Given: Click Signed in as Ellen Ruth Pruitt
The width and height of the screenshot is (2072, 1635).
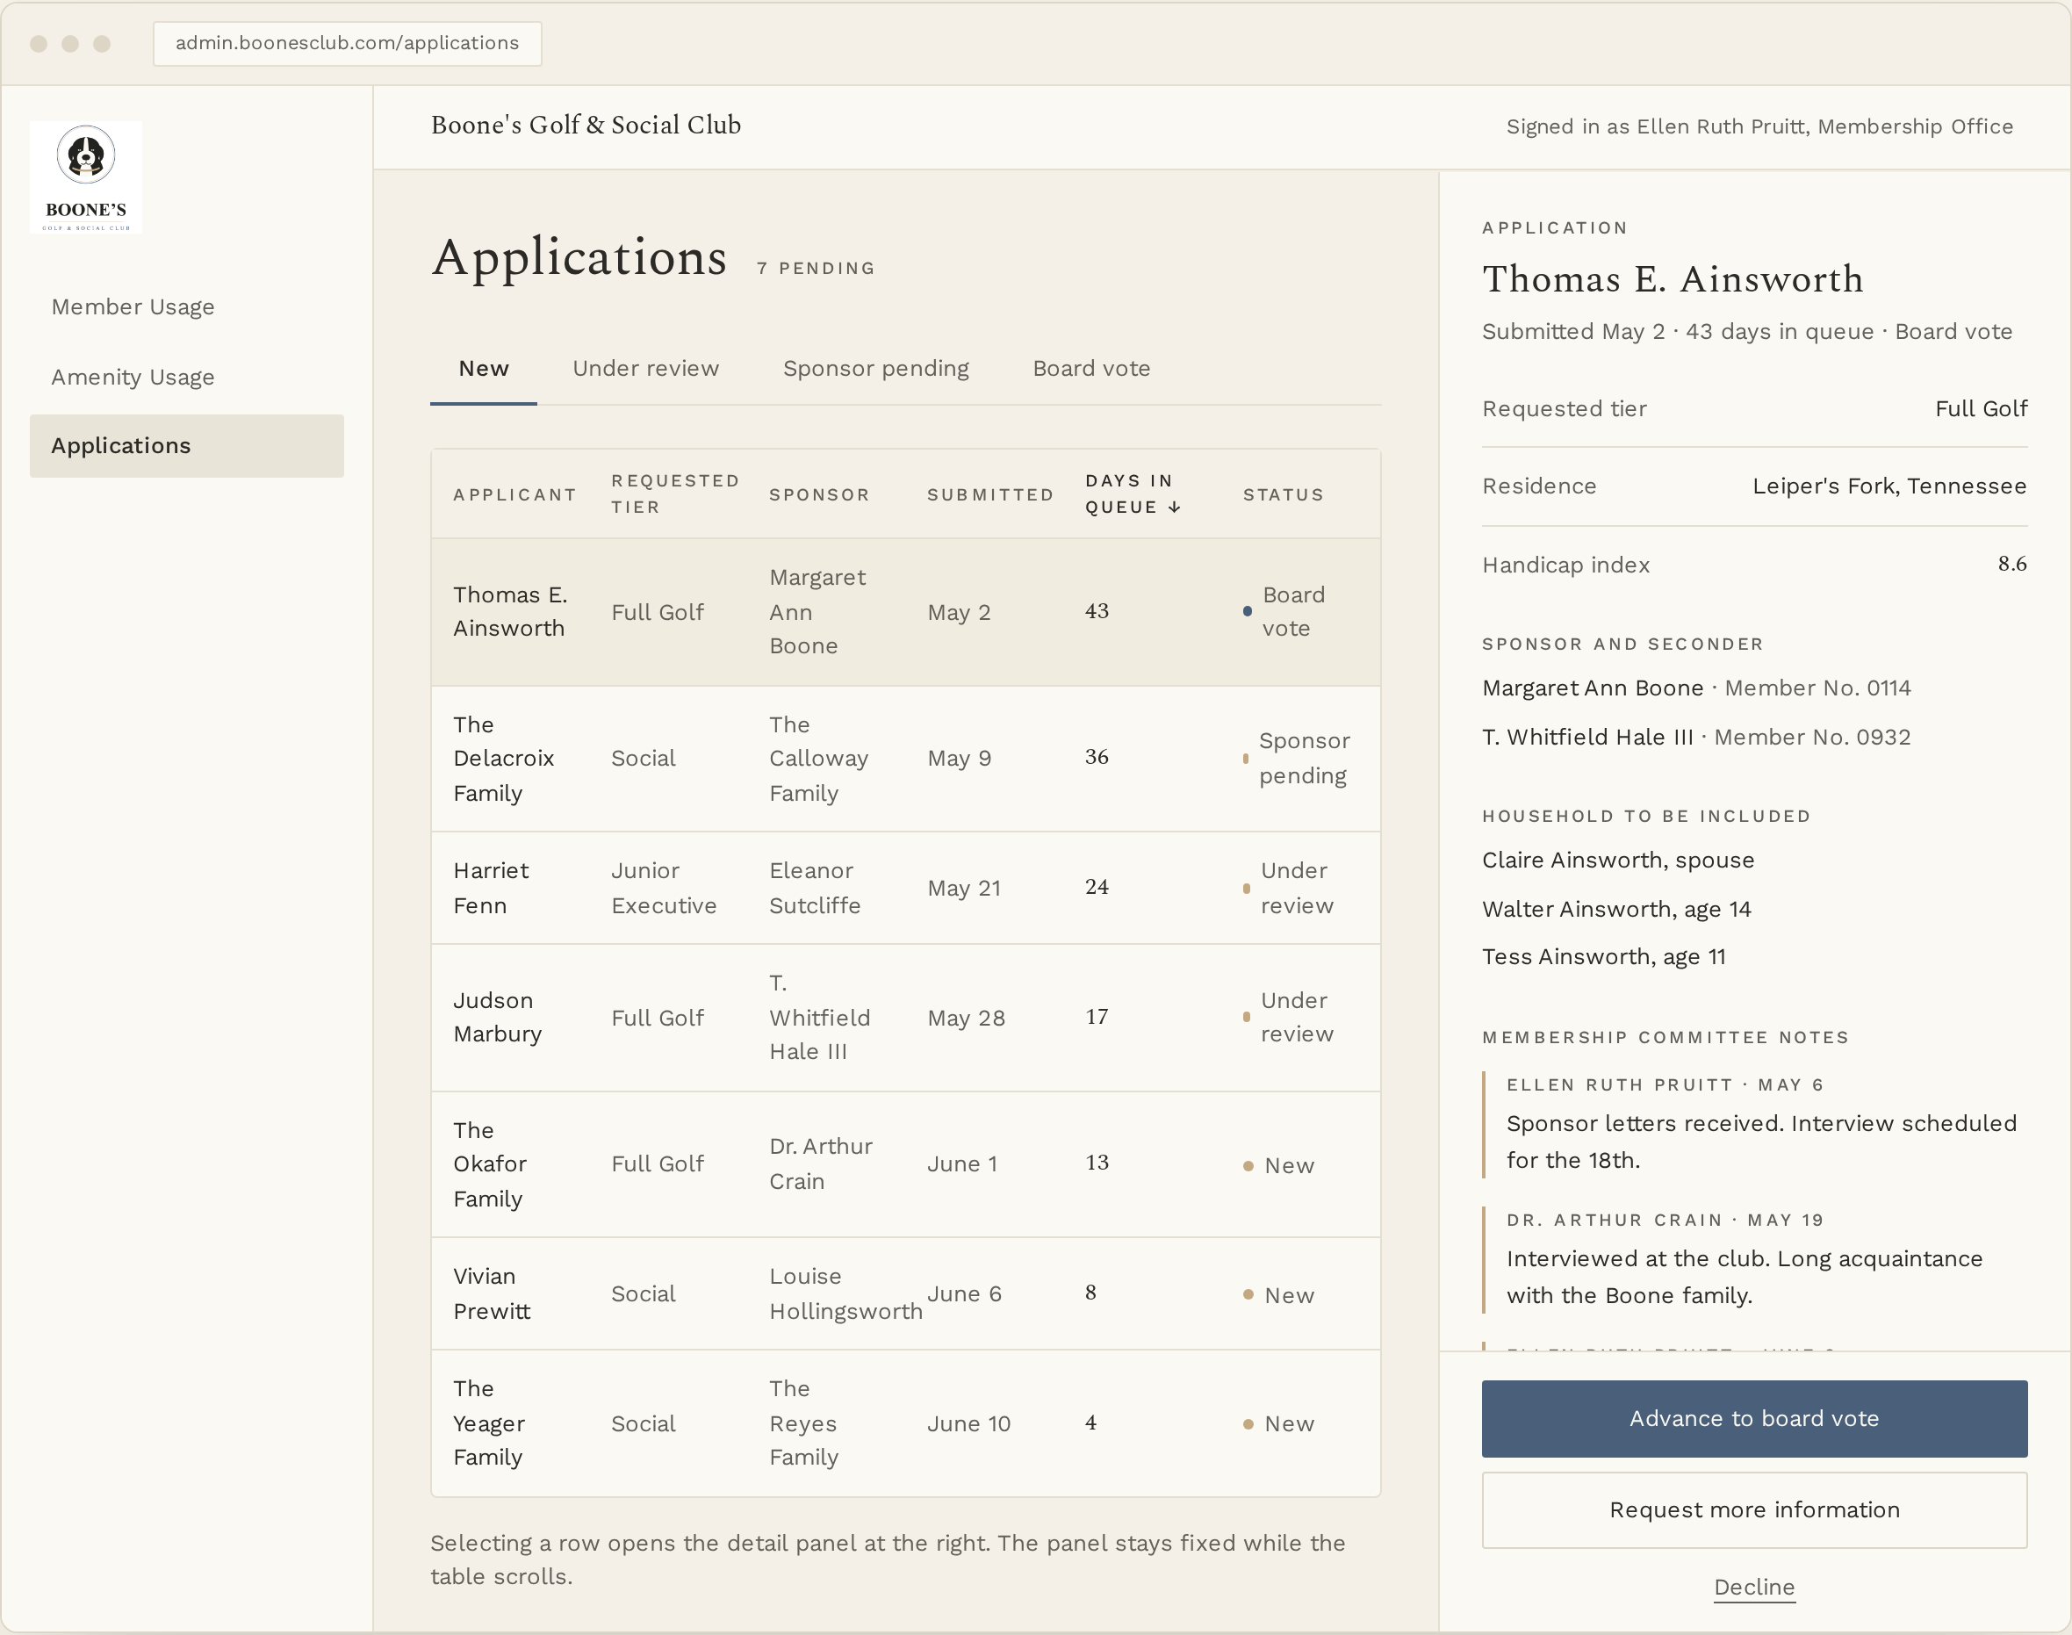Looking at the screenshot, I should pyautogui.click(x=1759, y=126).
